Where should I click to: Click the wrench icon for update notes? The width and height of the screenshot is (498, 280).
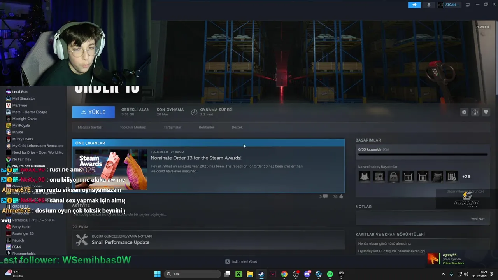click(x=82, y=240)
